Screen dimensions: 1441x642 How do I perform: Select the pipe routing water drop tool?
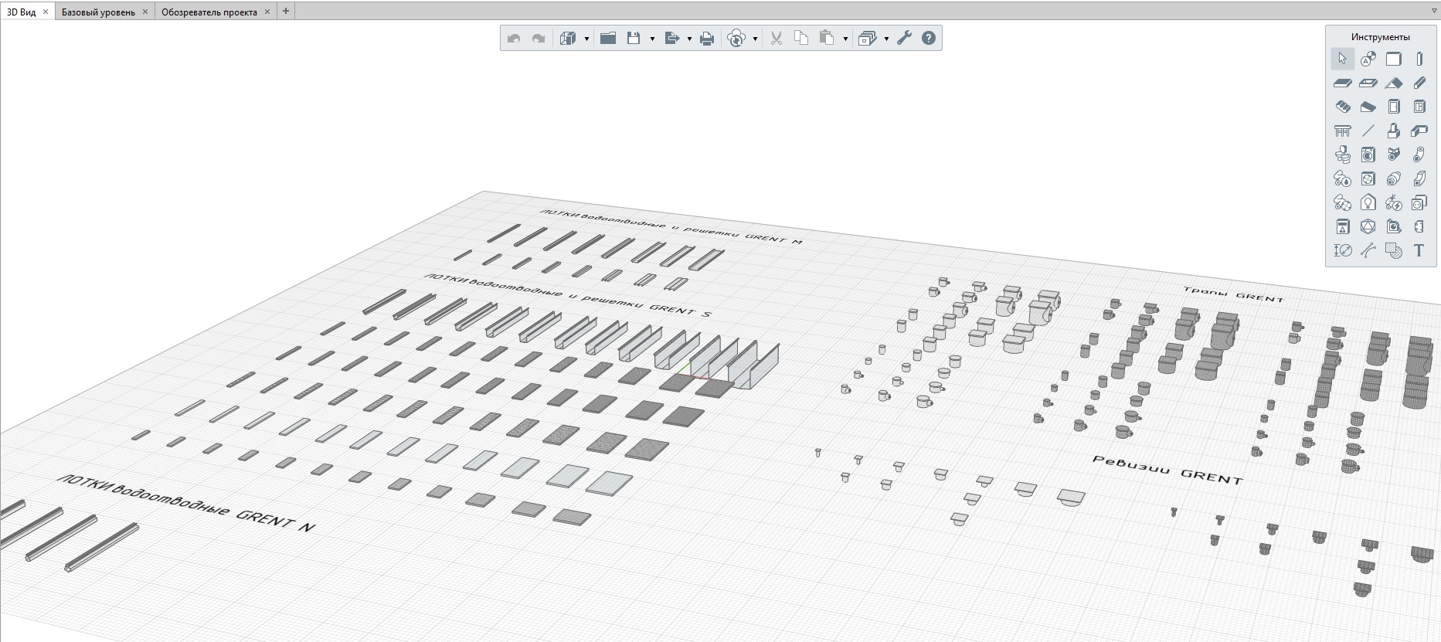[x=1343, y=178]
